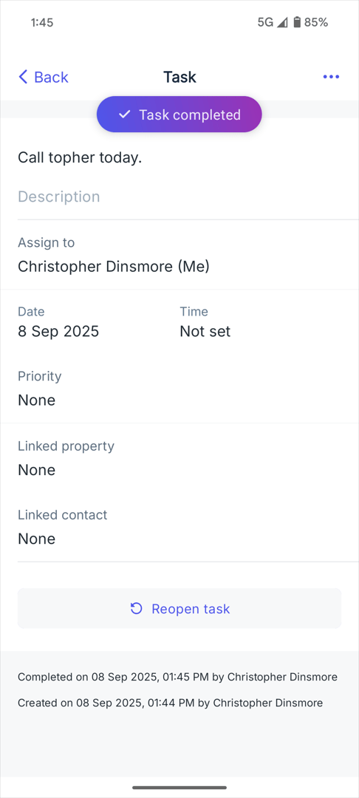Edit the task title Call topher today.
The width and height of the screenshot is (359, 798).
80,158
